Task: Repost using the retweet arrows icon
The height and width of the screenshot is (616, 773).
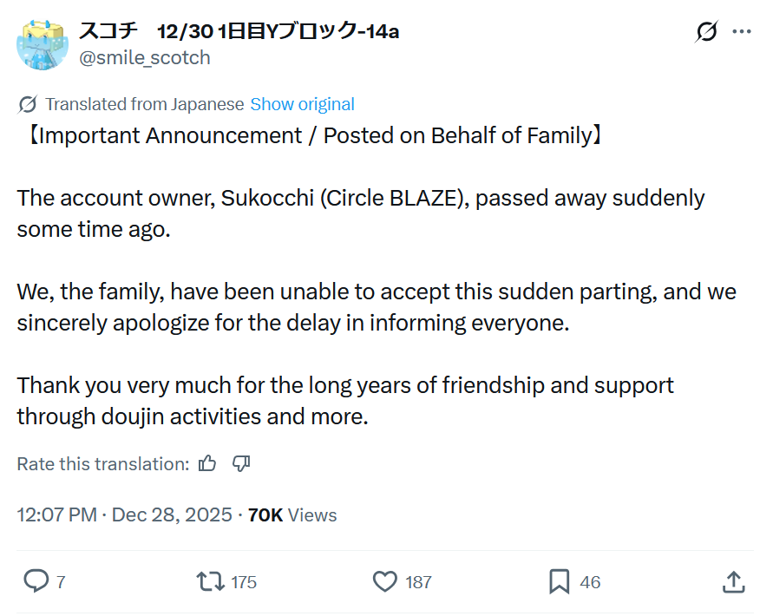Action: 211,581
